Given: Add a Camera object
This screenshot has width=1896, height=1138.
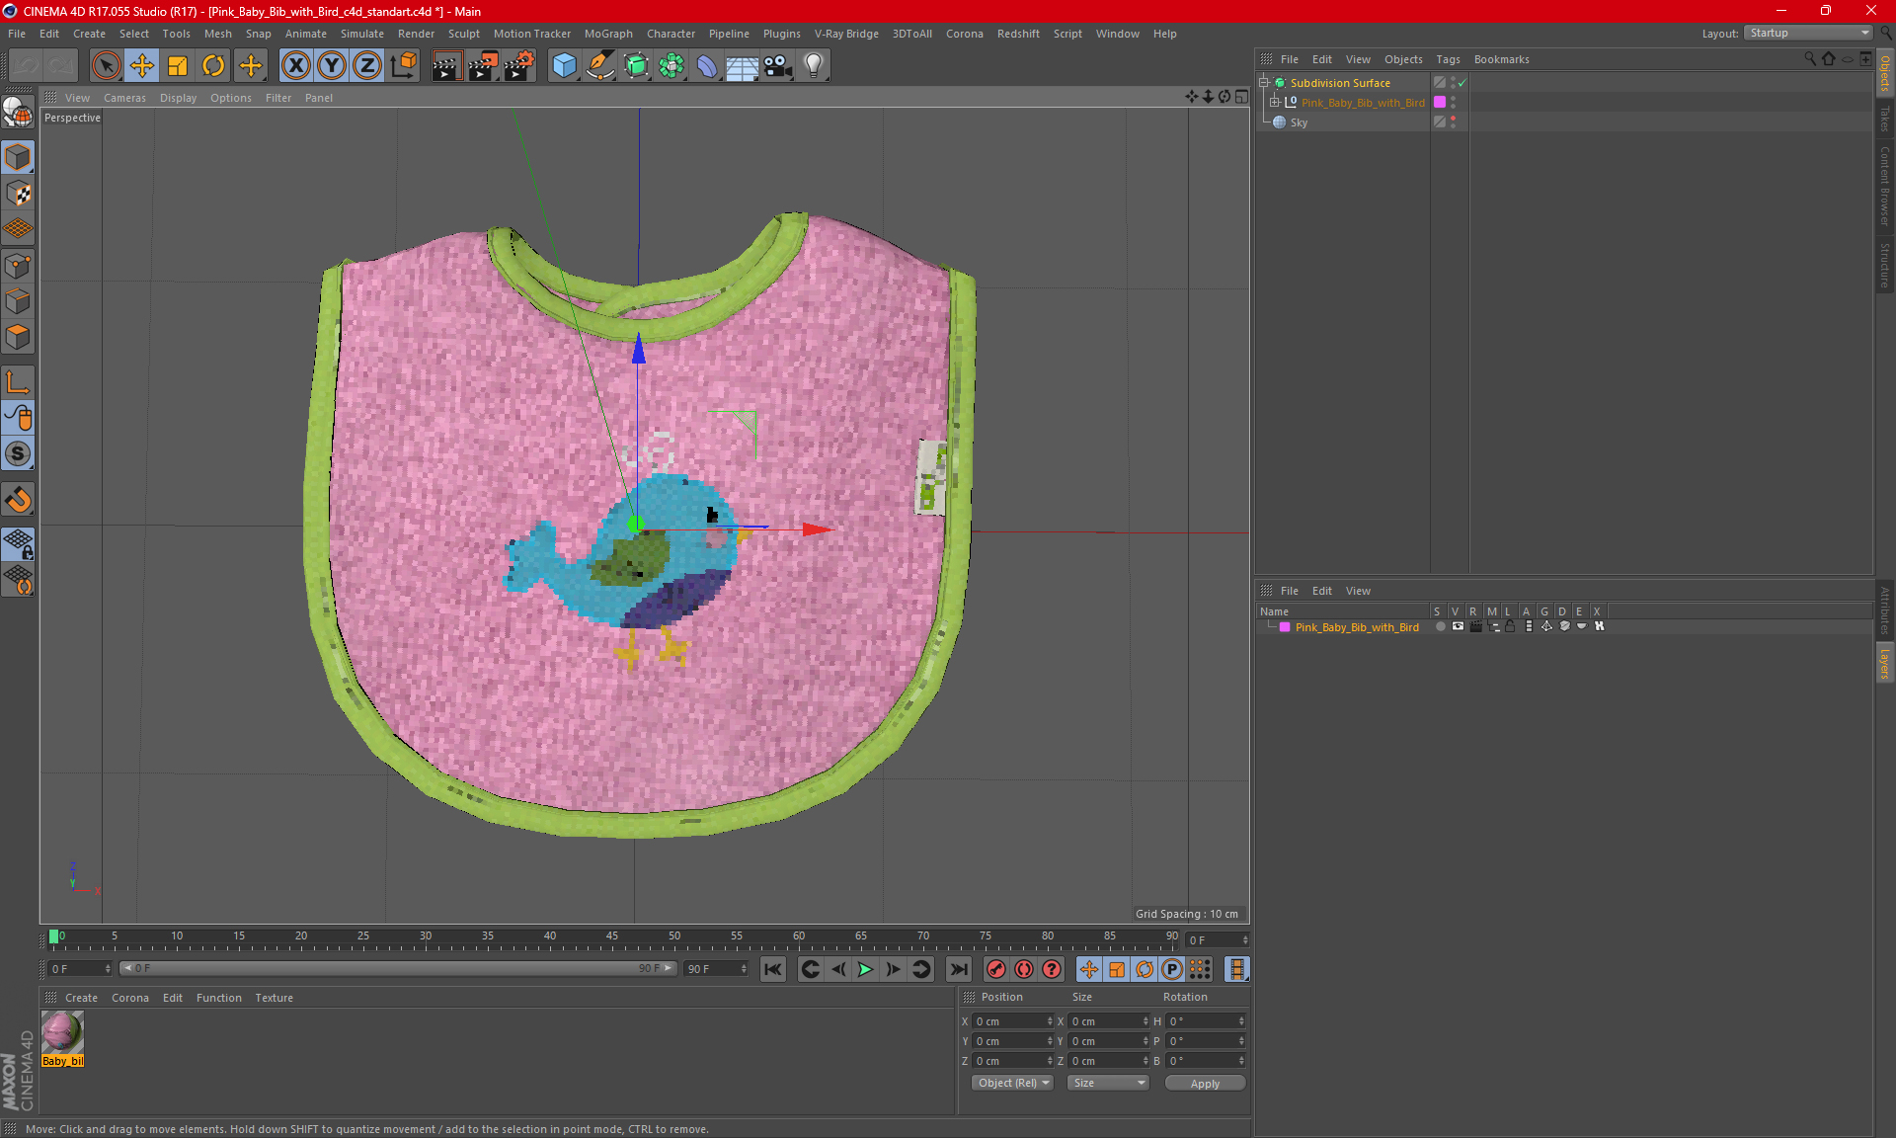Looking at the screenshot, I should pos(778,66).
